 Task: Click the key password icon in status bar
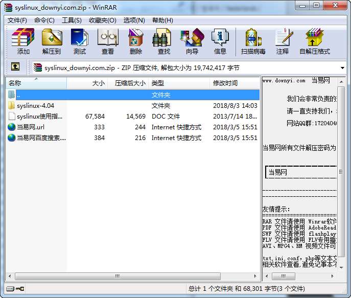[20, 289]
